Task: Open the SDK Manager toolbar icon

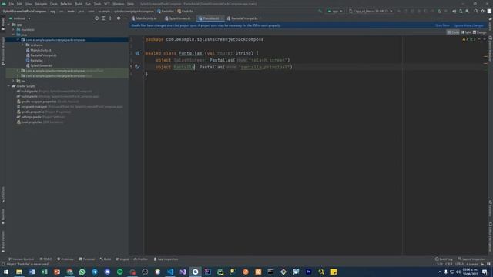Action: click(468, 11)
